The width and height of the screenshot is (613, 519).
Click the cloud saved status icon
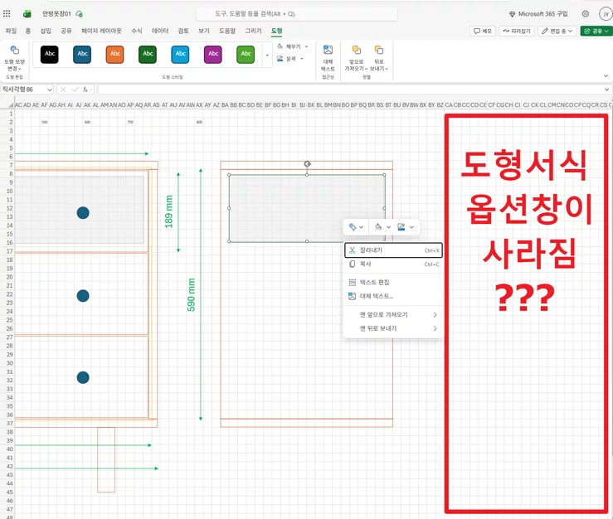pos(79,14)
